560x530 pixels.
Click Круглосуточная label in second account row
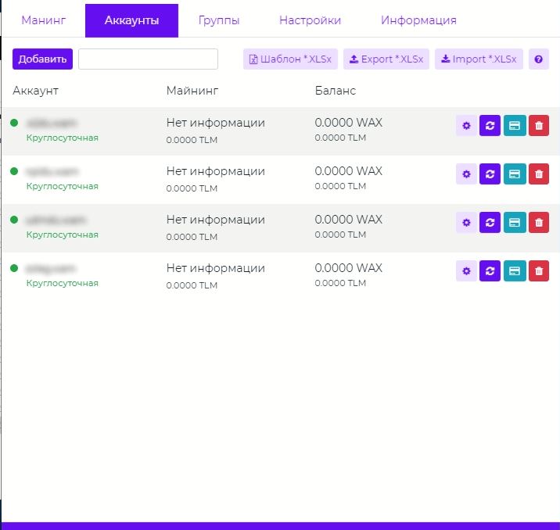tap(62, 186)
